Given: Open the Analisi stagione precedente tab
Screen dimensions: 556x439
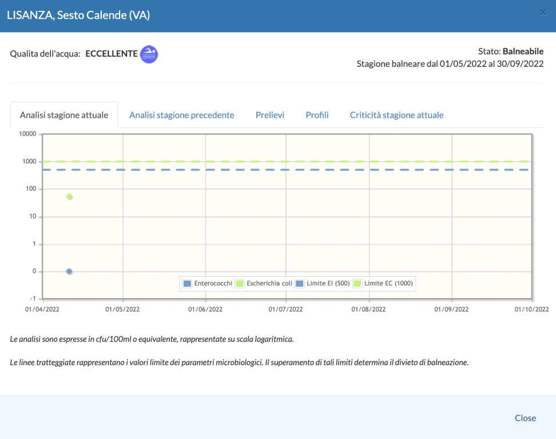Looking at the screenshot, I should click(x=181, y=115).
